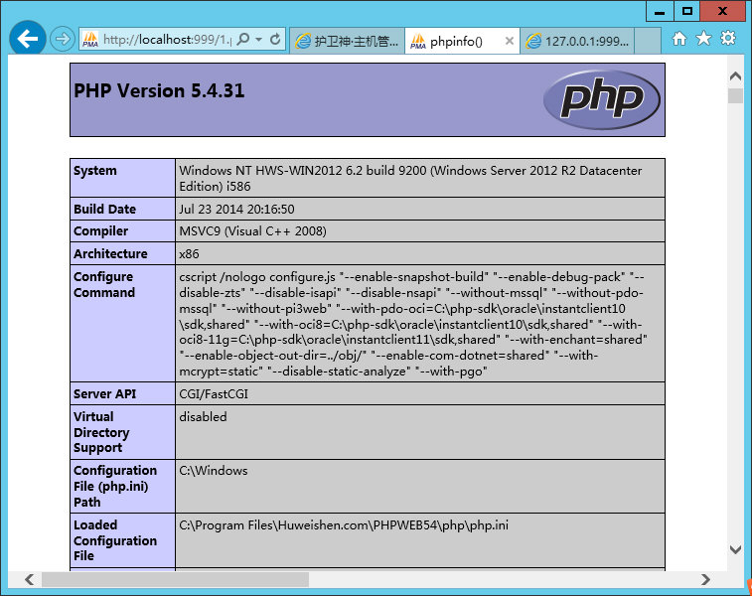
Task: Click the horizontal scrollbar left arrow
Action: coord(29,579)
